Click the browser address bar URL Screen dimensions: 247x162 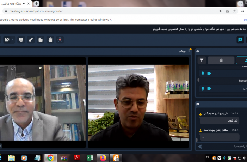36,11
